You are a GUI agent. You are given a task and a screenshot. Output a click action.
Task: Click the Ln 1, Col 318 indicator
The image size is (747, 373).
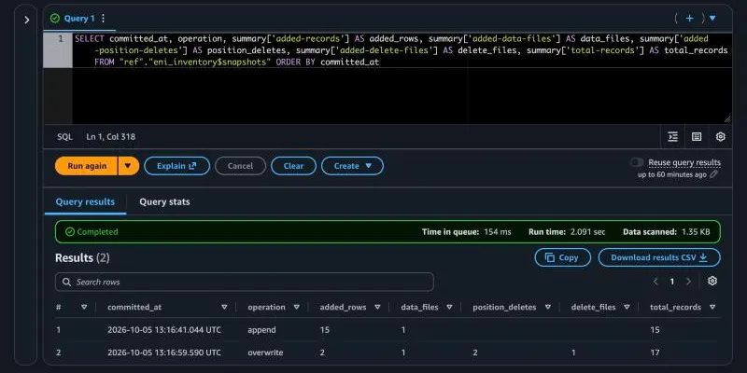click(110, 137)
